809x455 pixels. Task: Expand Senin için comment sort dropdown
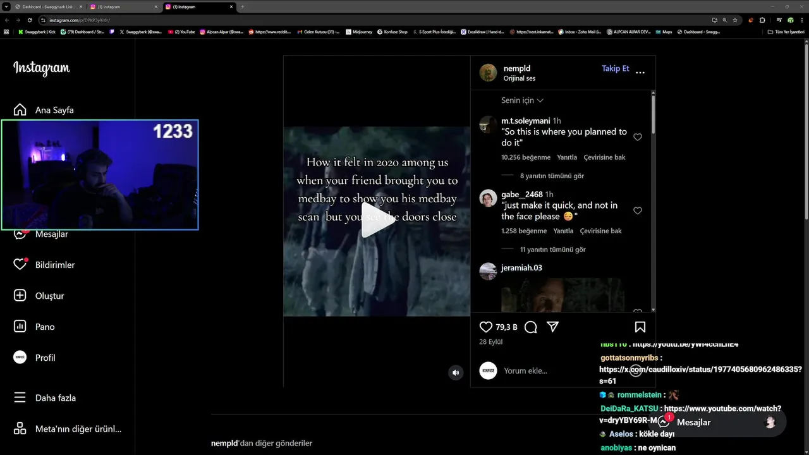[x=522, y=100]
